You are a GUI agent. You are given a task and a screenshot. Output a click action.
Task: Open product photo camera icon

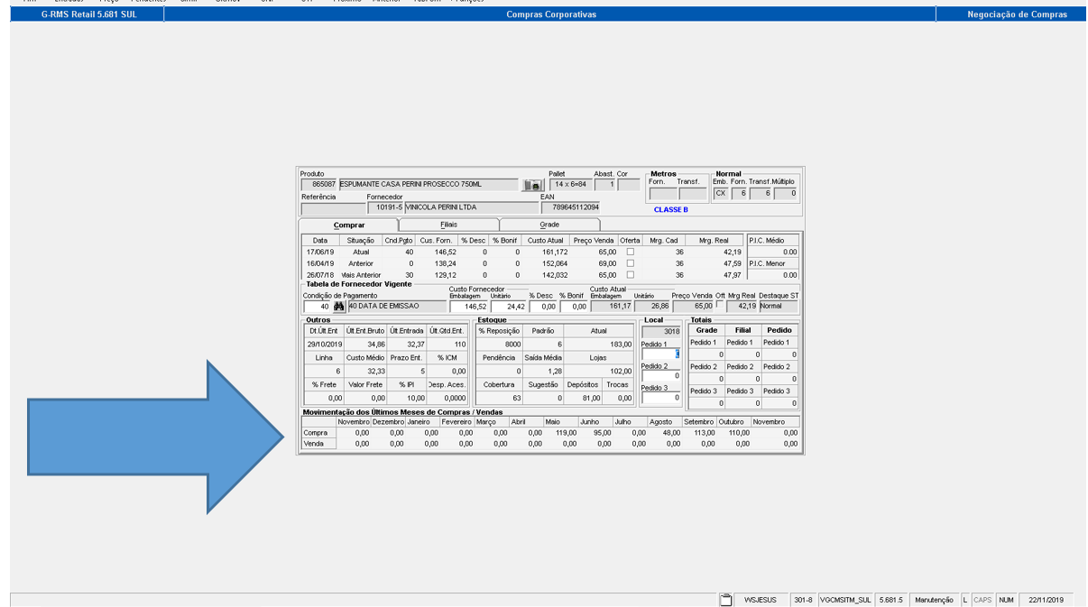point(532,185)
